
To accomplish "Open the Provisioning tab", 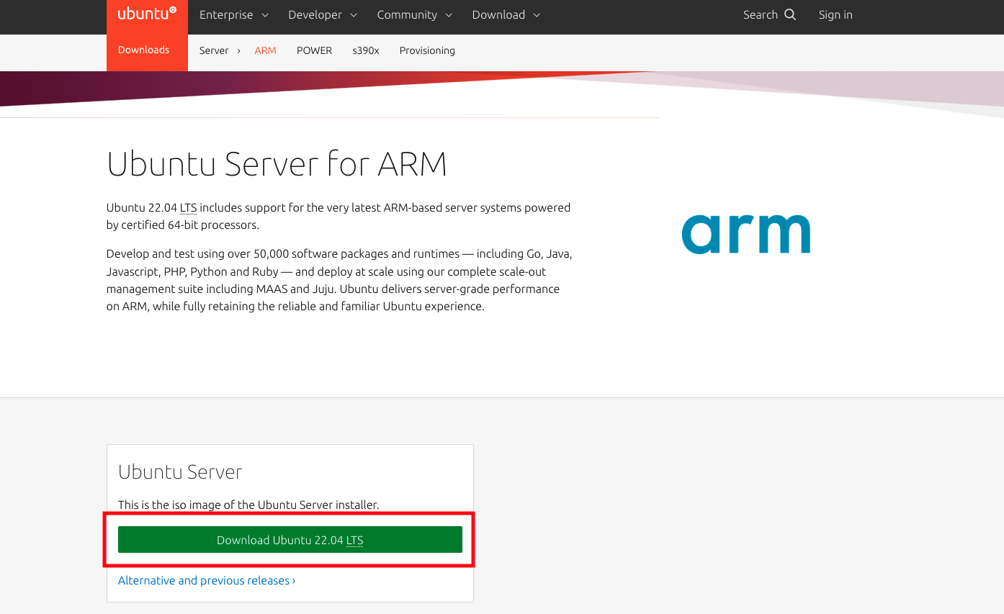I will [x=427, y=50].
